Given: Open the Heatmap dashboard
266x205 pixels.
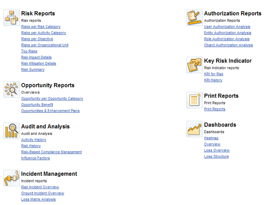Looking at the screenshot, I should point(211,138).
